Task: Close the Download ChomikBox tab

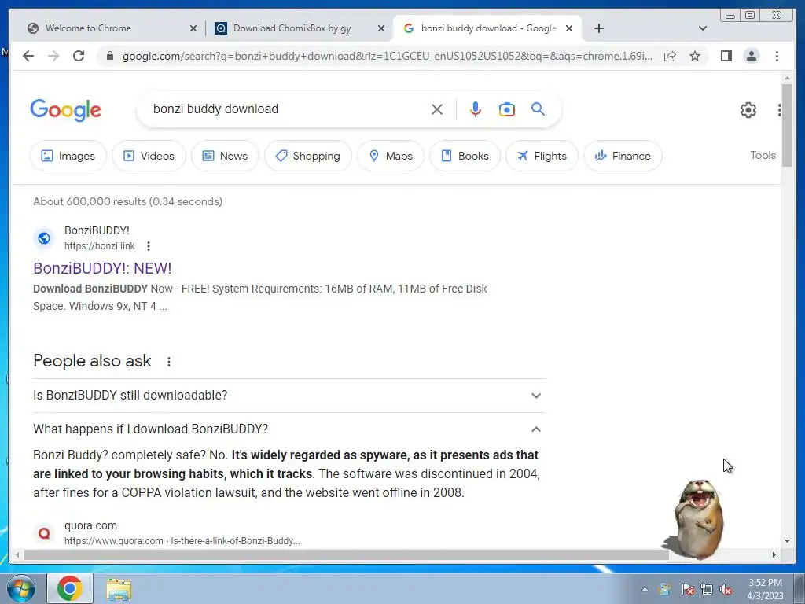Action: [381, 28]
